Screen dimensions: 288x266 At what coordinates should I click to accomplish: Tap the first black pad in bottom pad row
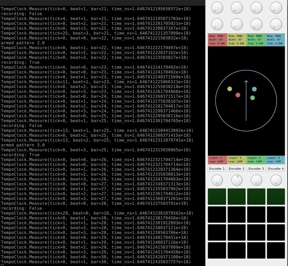point(217,250)
